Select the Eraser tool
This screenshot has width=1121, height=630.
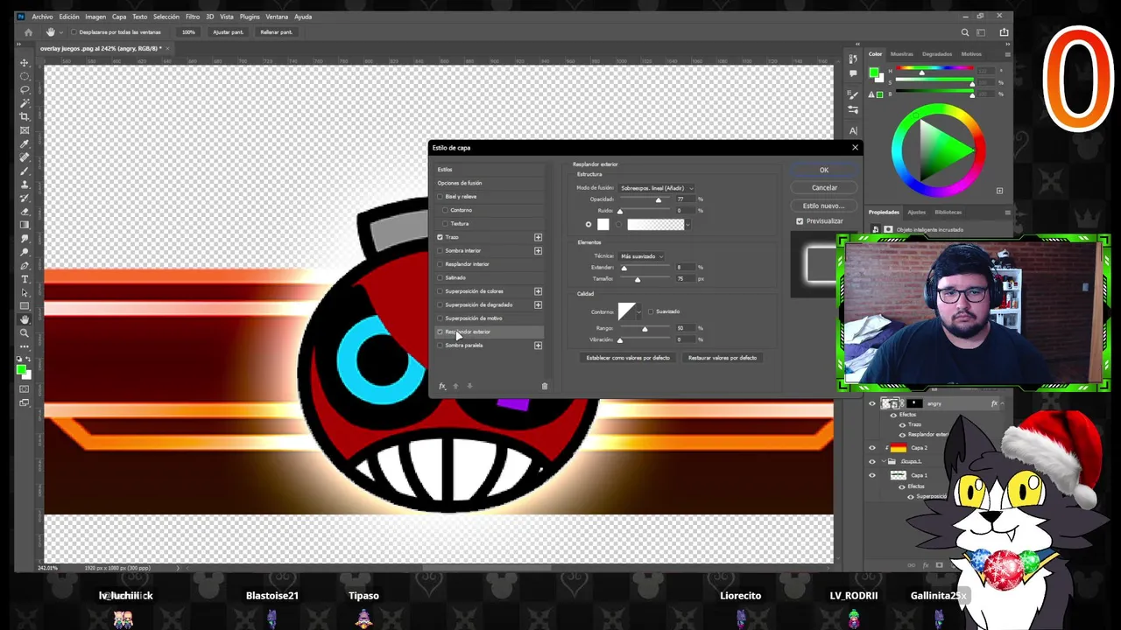[25, 212]
